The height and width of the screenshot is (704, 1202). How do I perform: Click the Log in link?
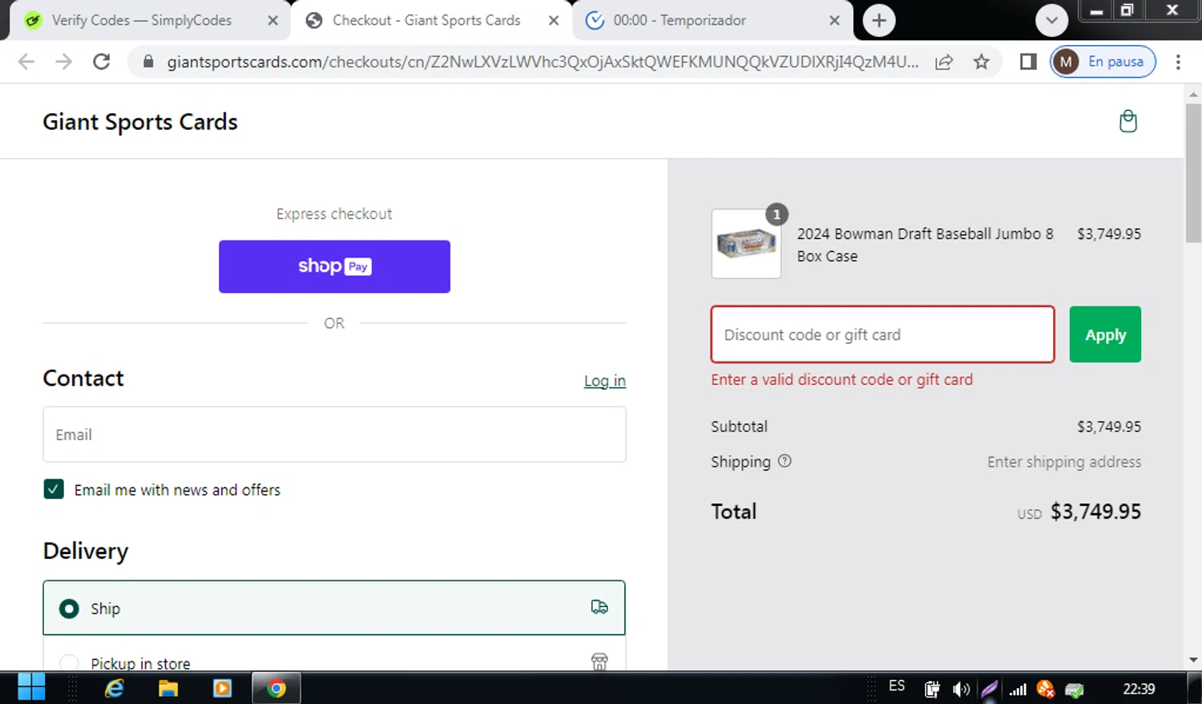[x=605, y=381]
